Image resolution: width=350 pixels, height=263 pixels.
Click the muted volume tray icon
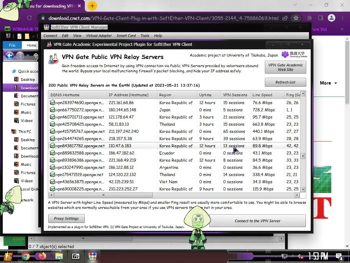[x=300, y=256]
